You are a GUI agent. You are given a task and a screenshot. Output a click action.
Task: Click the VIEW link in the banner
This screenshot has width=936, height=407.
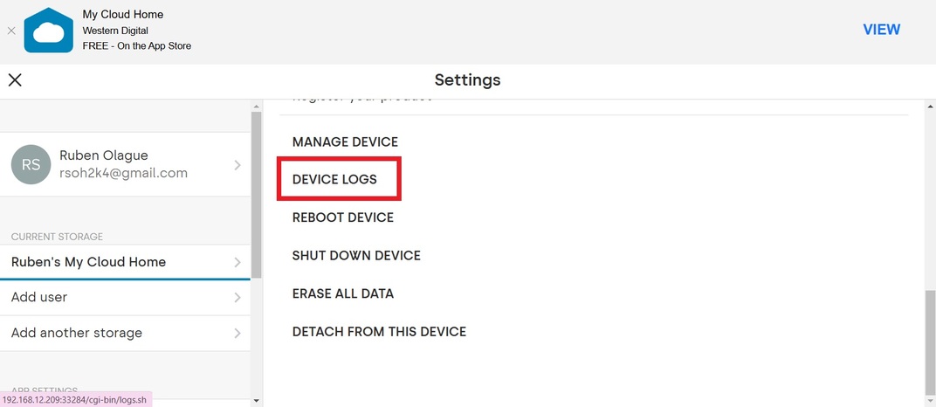[881, 30]
